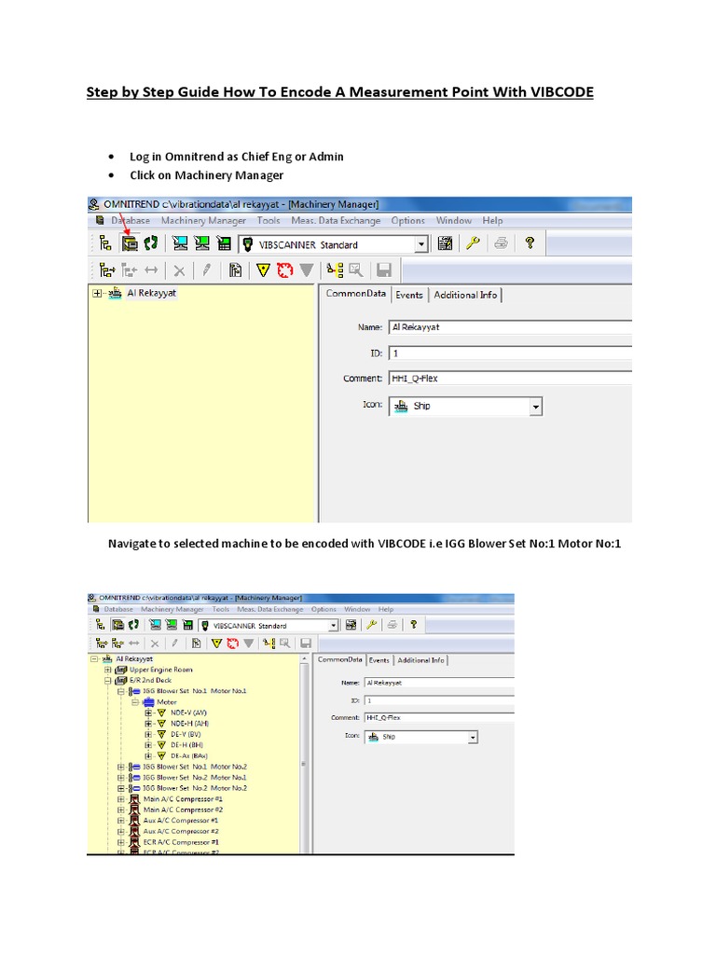Click Machinery Manager toolbar icon in upper screenshot
Viewport: 716px width, 955px height.
[x=130, y=243]
